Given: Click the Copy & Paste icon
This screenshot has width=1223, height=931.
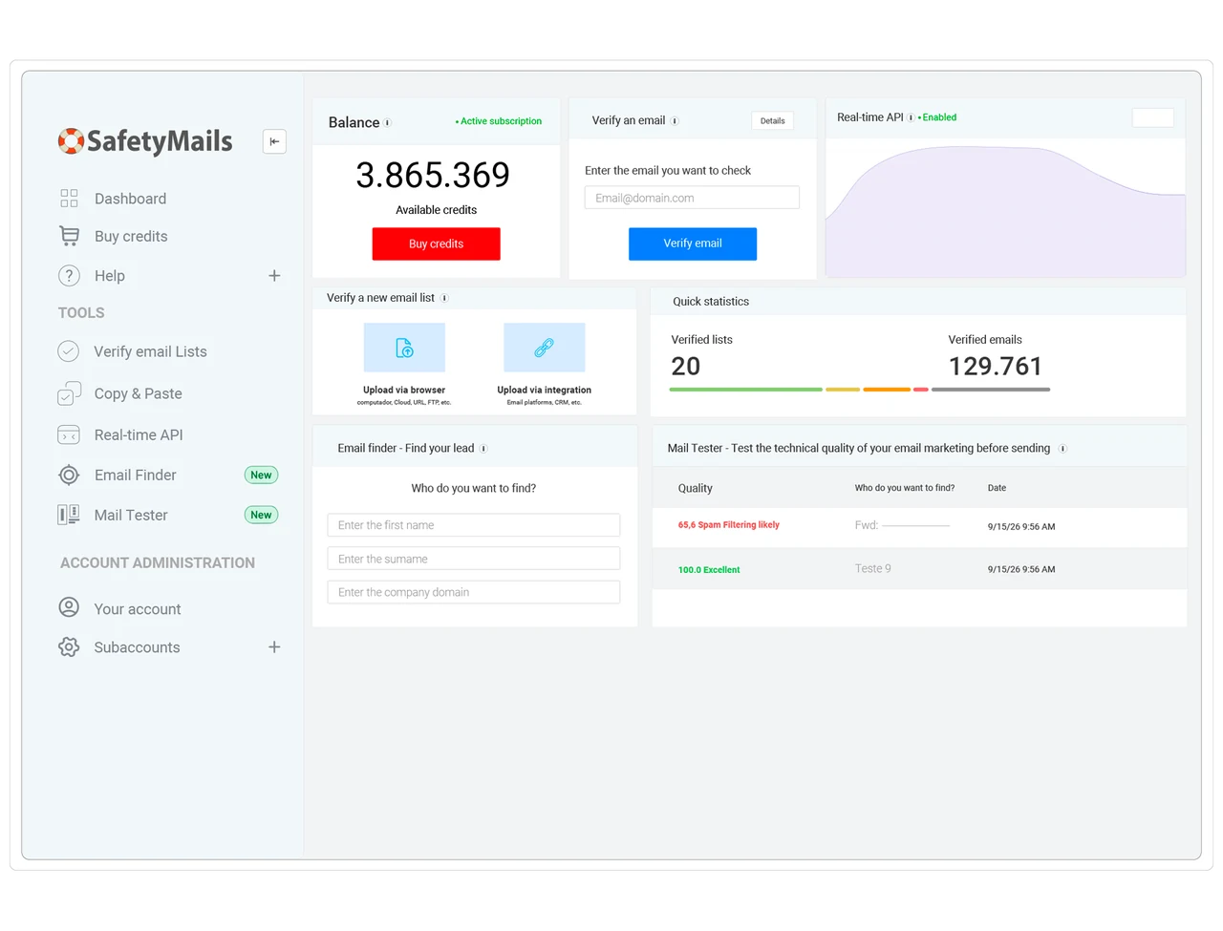Looking at the screenshot, I should pos(69,393).
